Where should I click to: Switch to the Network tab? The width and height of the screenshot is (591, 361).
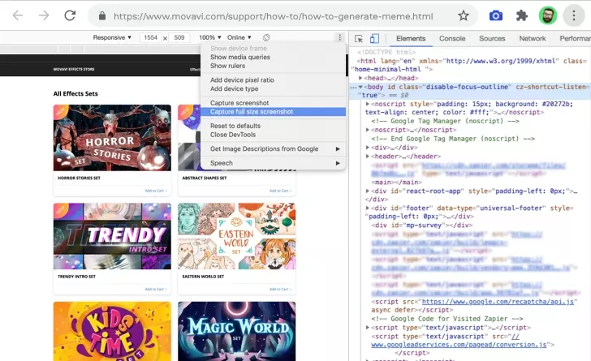pos(533,38)
